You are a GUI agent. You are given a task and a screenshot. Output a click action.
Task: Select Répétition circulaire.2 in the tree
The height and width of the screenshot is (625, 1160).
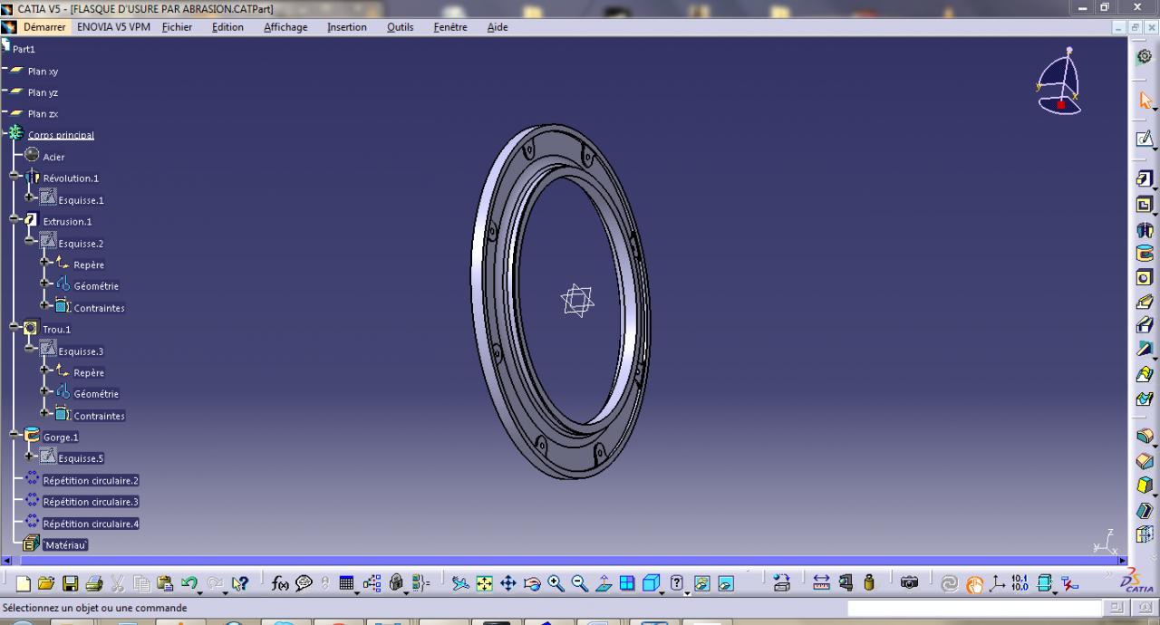(x=91, y=480)
